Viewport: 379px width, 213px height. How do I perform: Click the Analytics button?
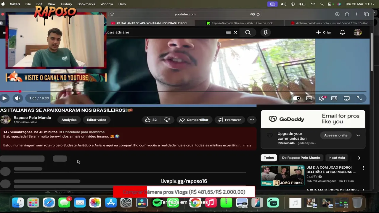pos(69,120)
